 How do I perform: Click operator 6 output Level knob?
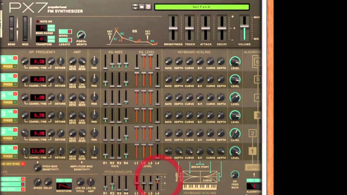235,62
